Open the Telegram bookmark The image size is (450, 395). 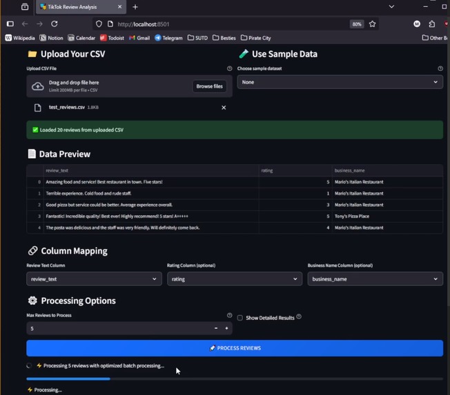point(168,38)
